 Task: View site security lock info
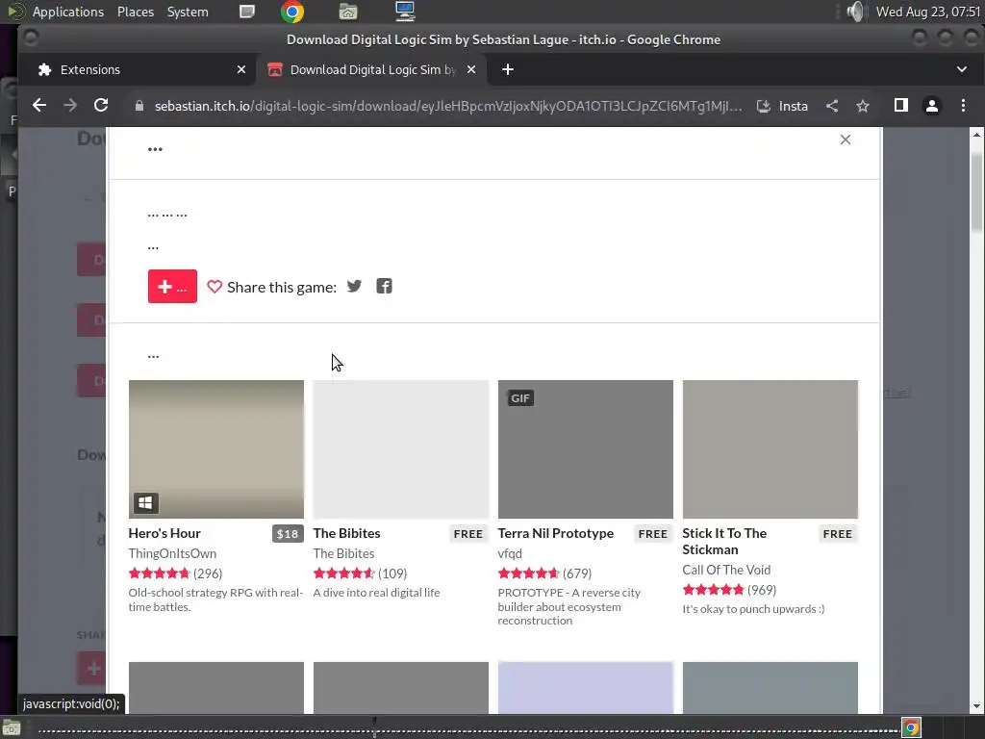(x=139, y=106)
